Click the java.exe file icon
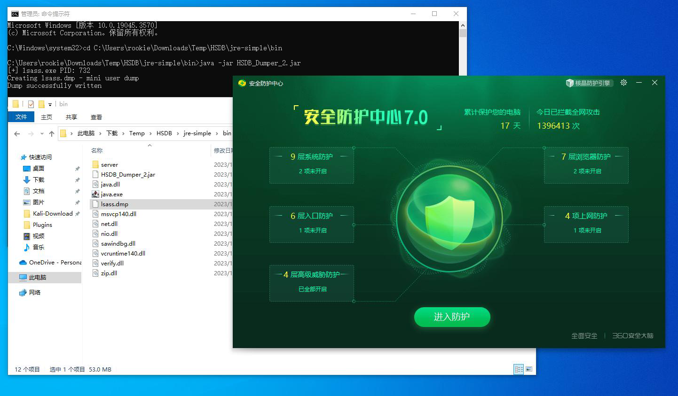This screenshot has width=678, height=396. (95, 194)
